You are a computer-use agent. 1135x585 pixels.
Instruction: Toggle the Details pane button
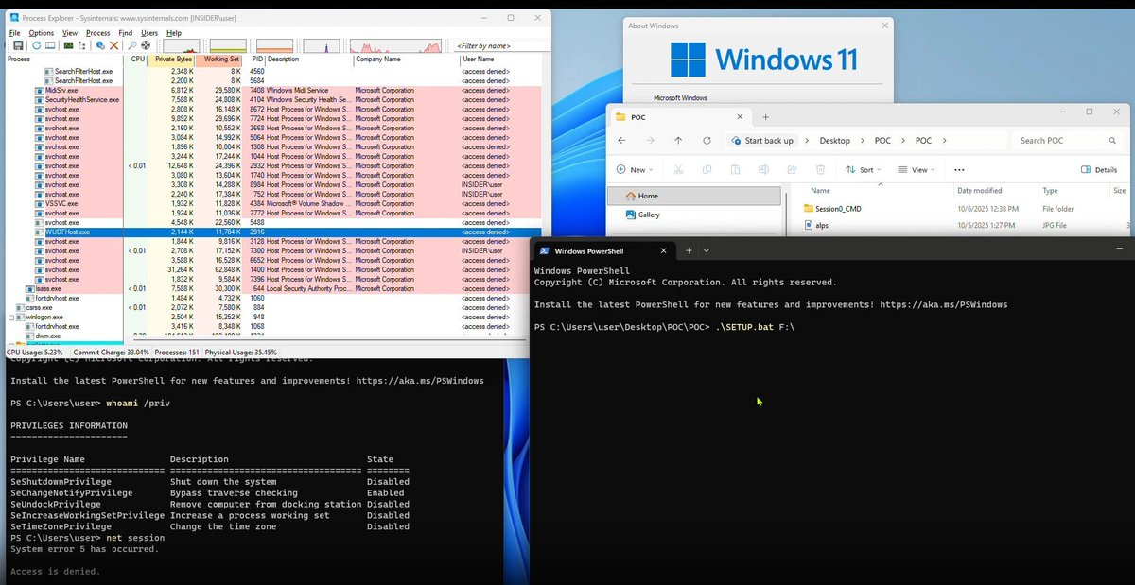[x=1100, y=169]
